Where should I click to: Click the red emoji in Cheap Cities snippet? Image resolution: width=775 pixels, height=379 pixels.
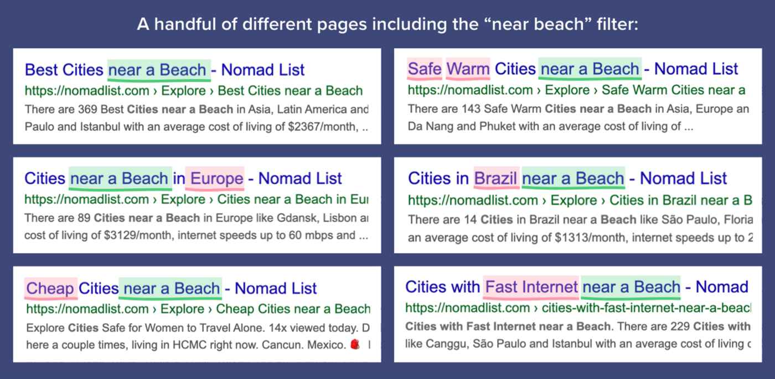(355, 345)
